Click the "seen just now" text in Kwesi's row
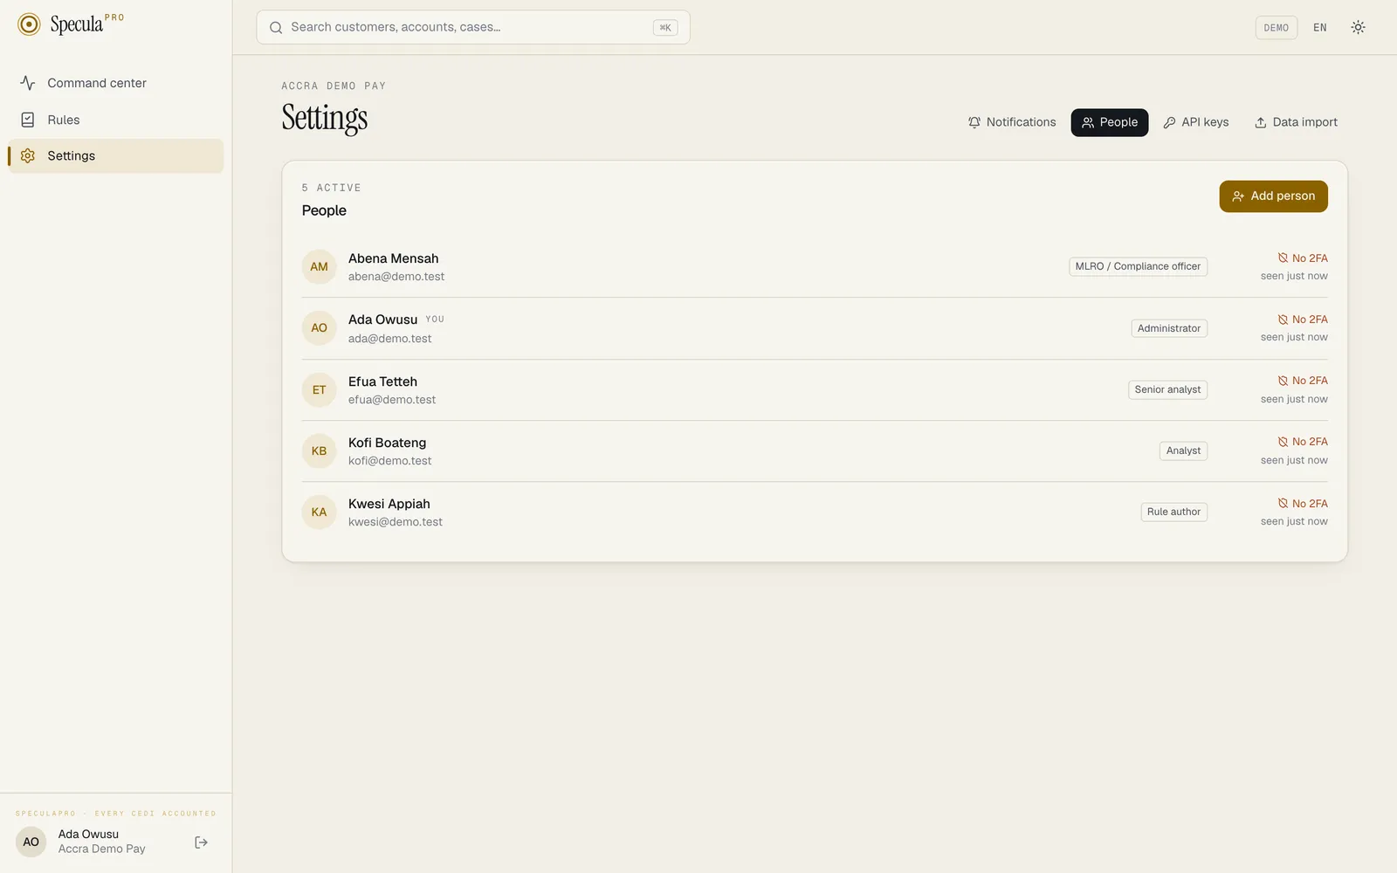 pyautogui.click(x=1294, y=522)
